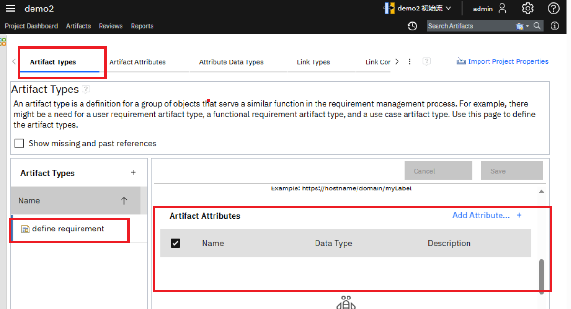Open the help question mark menu
This screenshot has width=571, height=309.
pyautogui.click(x=553, y=9)
